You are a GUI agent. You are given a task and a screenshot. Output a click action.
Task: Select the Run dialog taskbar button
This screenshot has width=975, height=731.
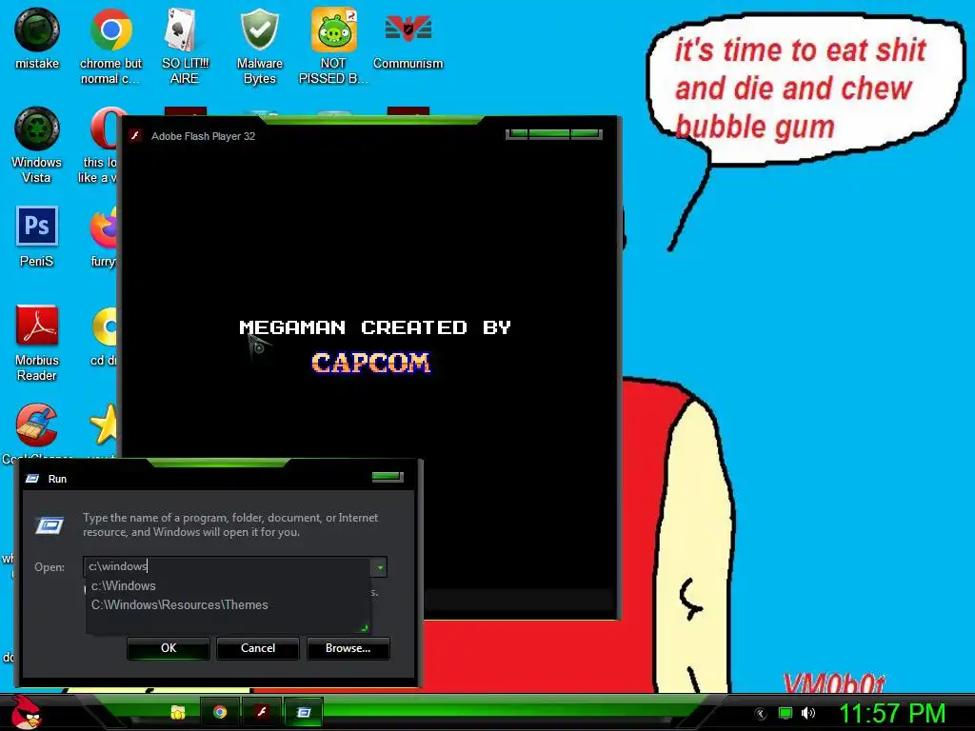pyautogui.click(x=304, y=712)
